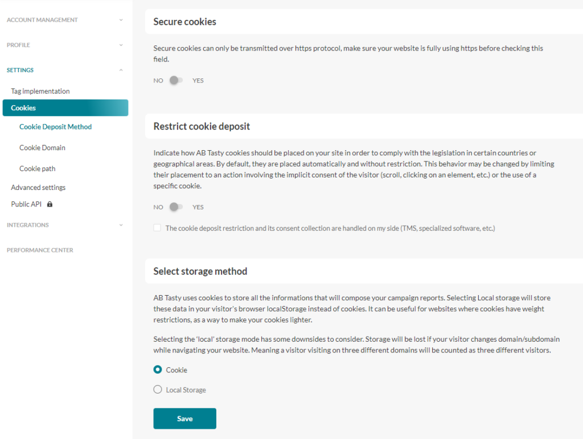Click the Account Management heading

42,20
